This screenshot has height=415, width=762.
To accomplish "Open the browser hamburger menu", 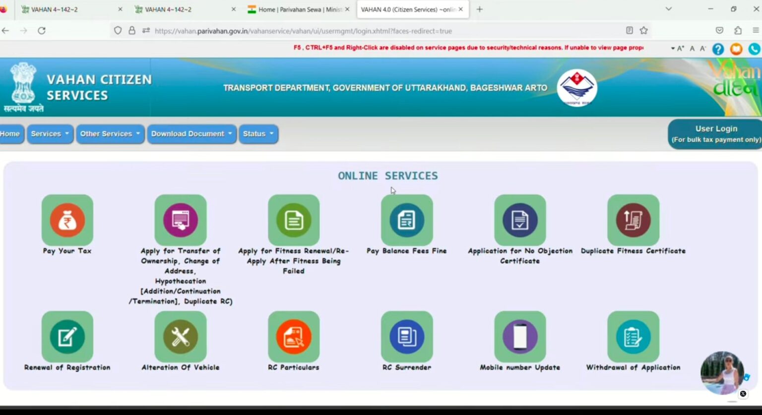I will pyautogui.click(x=756, y=31).
